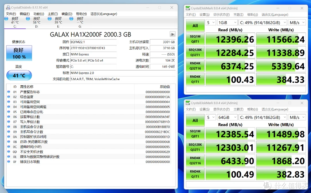Click the 41 °C temperature button
Viewport: 311px width, 193px height.
(x=19, y=75)
